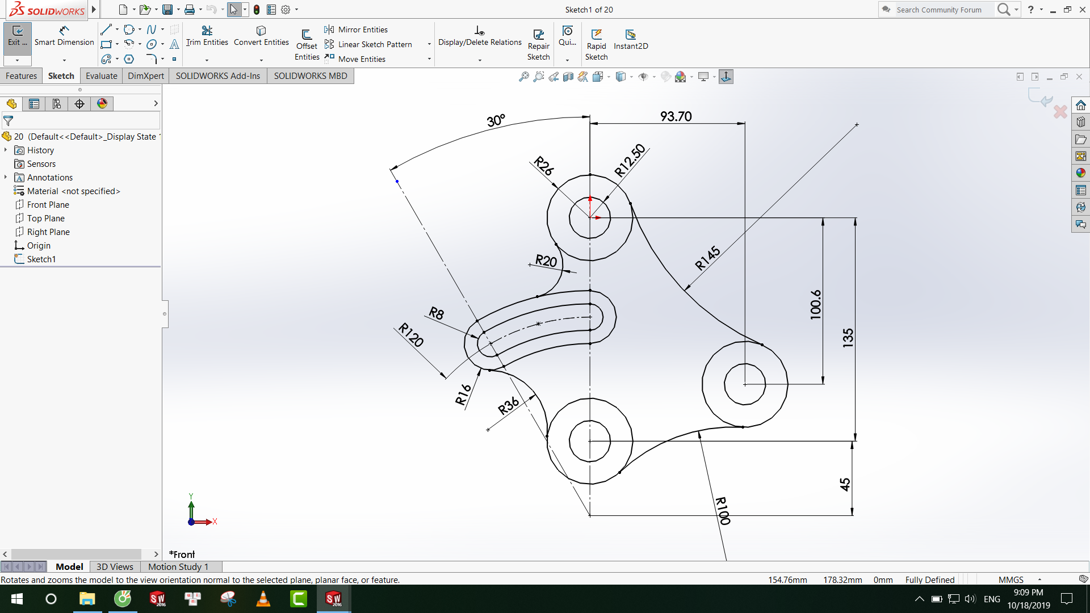Image resolution: width=1090 pixels, height=613 pixels.
Task: Open the Smart Dimension dropdown arrow
Action: tap(64, 60)
